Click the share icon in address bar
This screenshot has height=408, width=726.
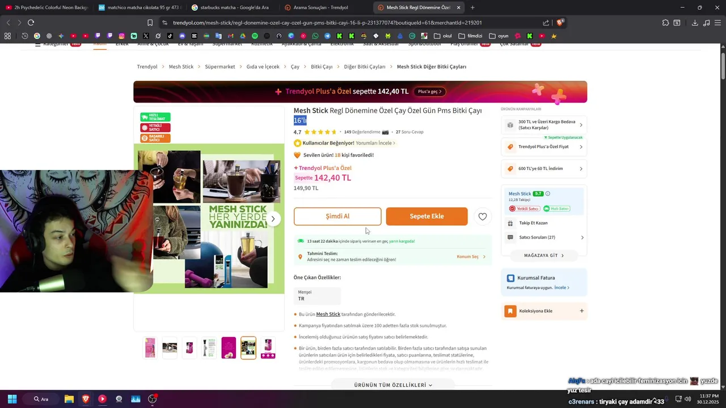[546, 23]
